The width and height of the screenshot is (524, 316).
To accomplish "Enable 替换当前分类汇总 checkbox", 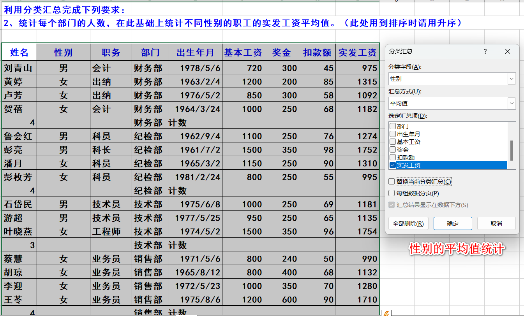I will pos(392,181).
